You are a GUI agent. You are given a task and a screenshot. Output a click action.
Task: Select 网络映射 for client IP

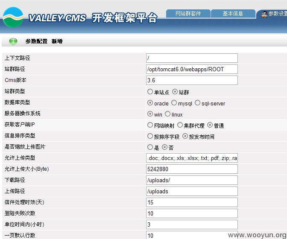coord(150,125)
